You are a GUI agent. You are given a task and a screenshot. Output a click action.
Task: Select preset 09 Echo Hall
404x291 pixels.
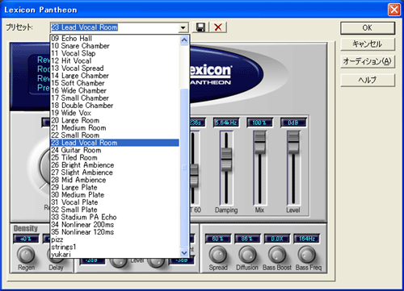115,39
